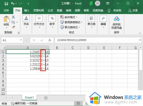
Task: Open the Name Box dropdown arrow
Action: [x=21, y=40]
